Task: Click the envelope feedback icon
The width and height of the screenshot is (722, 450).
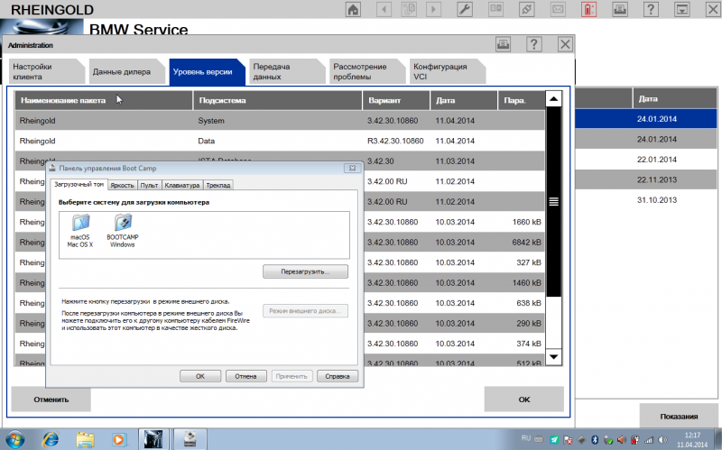Action: (x=558, y=9)
